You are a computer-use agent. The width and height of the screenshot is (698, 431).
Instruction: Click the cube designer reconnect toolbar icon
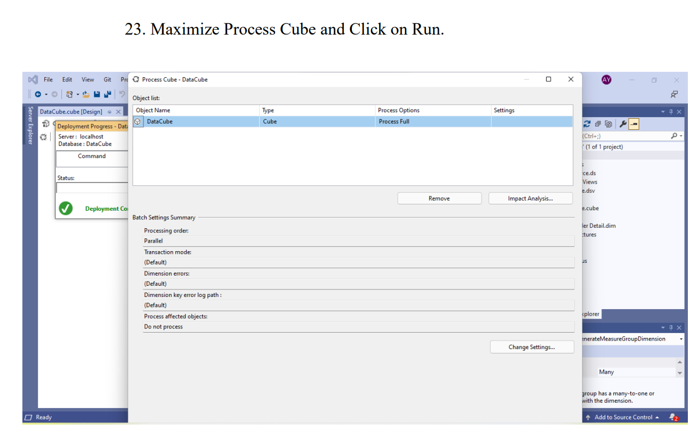[x=43, y=137]
